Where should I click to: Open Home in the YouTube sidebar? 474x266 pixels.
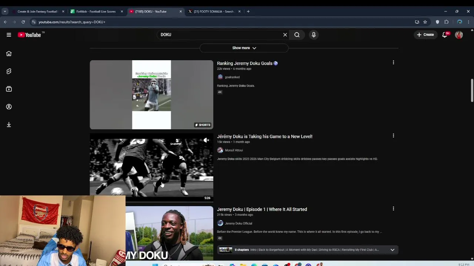(9, 54)
